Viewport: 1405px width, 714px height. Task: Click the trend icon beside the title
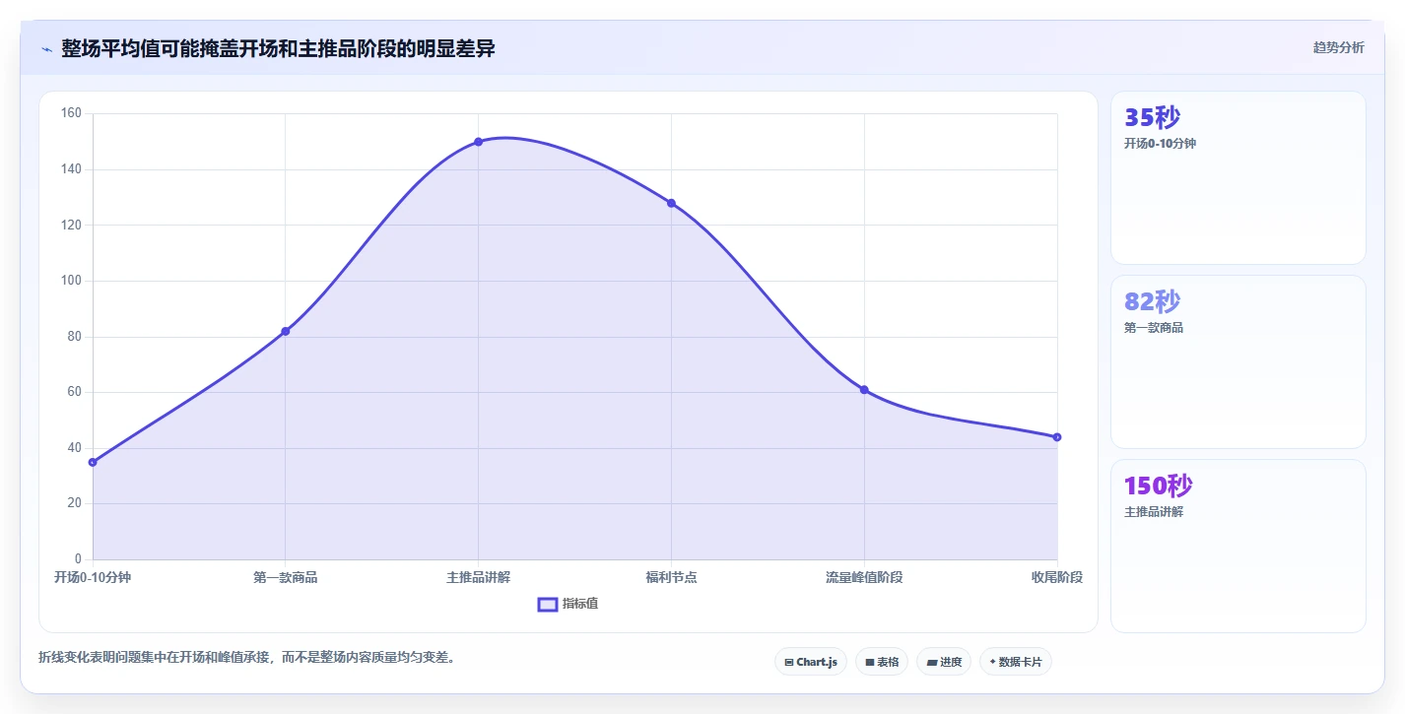tap(46, 49)
